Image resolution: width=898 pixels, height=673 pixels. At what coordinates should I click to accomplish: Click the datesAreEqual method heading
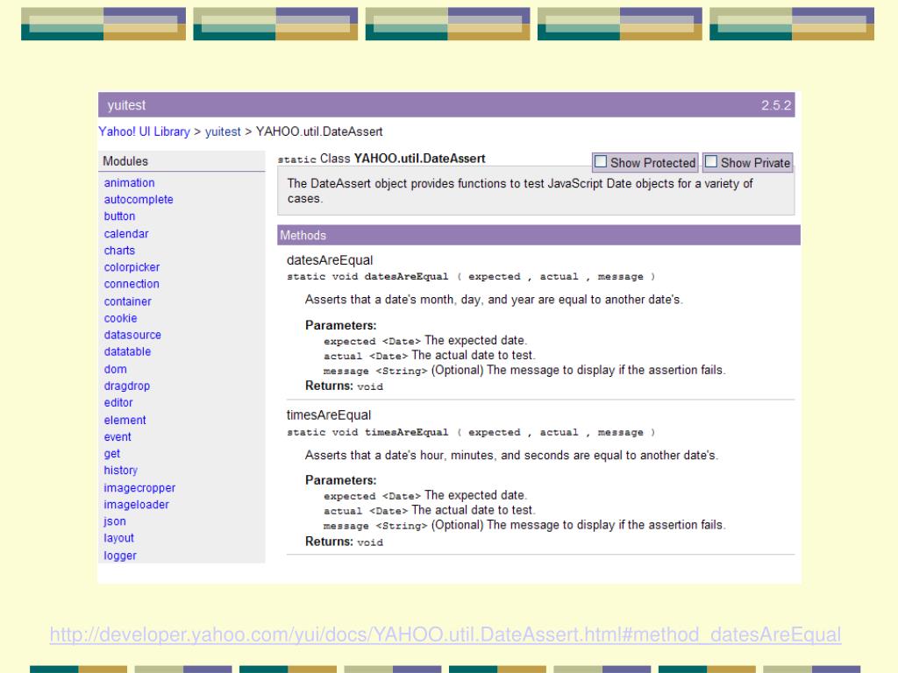pos(330,259)
